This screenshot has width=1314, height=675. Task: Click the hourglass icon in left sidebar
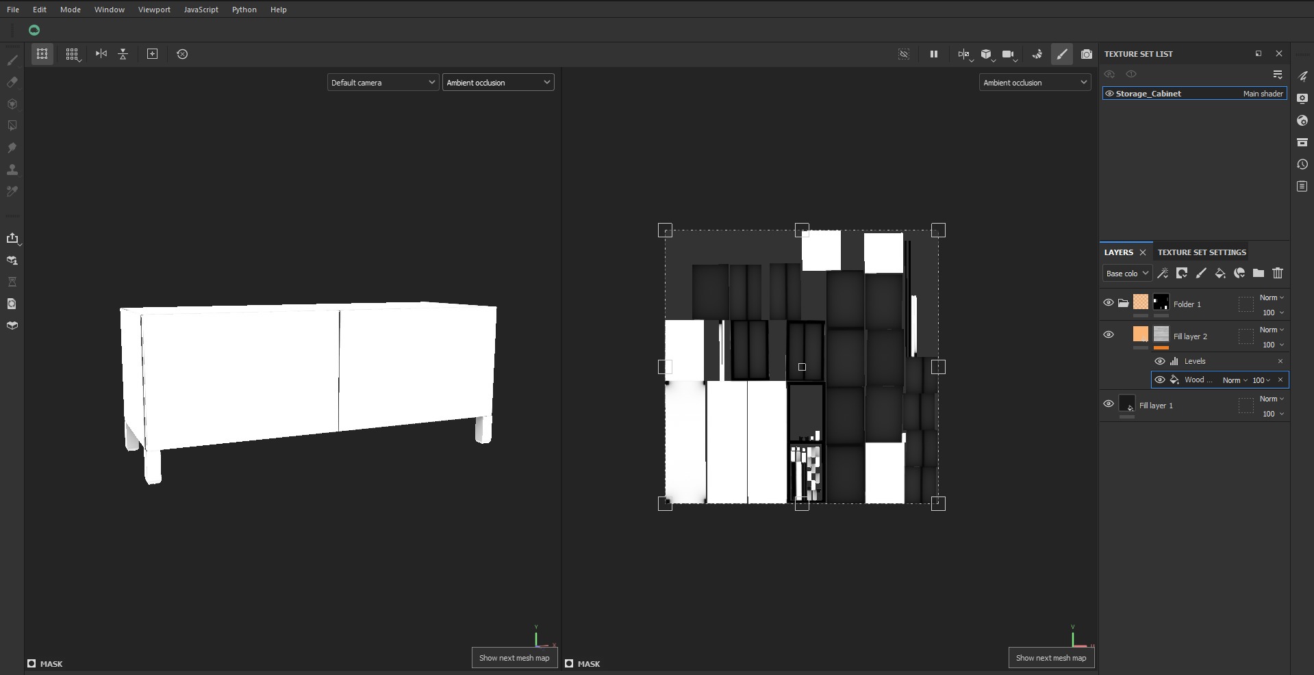pyautogui.click(x=12, y=282)
